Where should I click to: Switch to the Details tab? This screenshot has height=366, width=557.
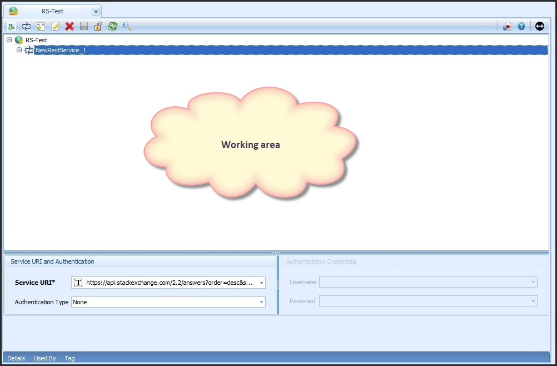pyautogui.click(x=16, y=358)
